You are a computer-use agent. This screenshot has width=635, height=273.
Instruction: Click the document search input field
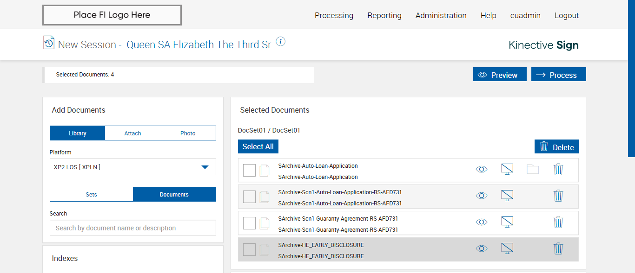pyautogui.click(x=133, y=228)
